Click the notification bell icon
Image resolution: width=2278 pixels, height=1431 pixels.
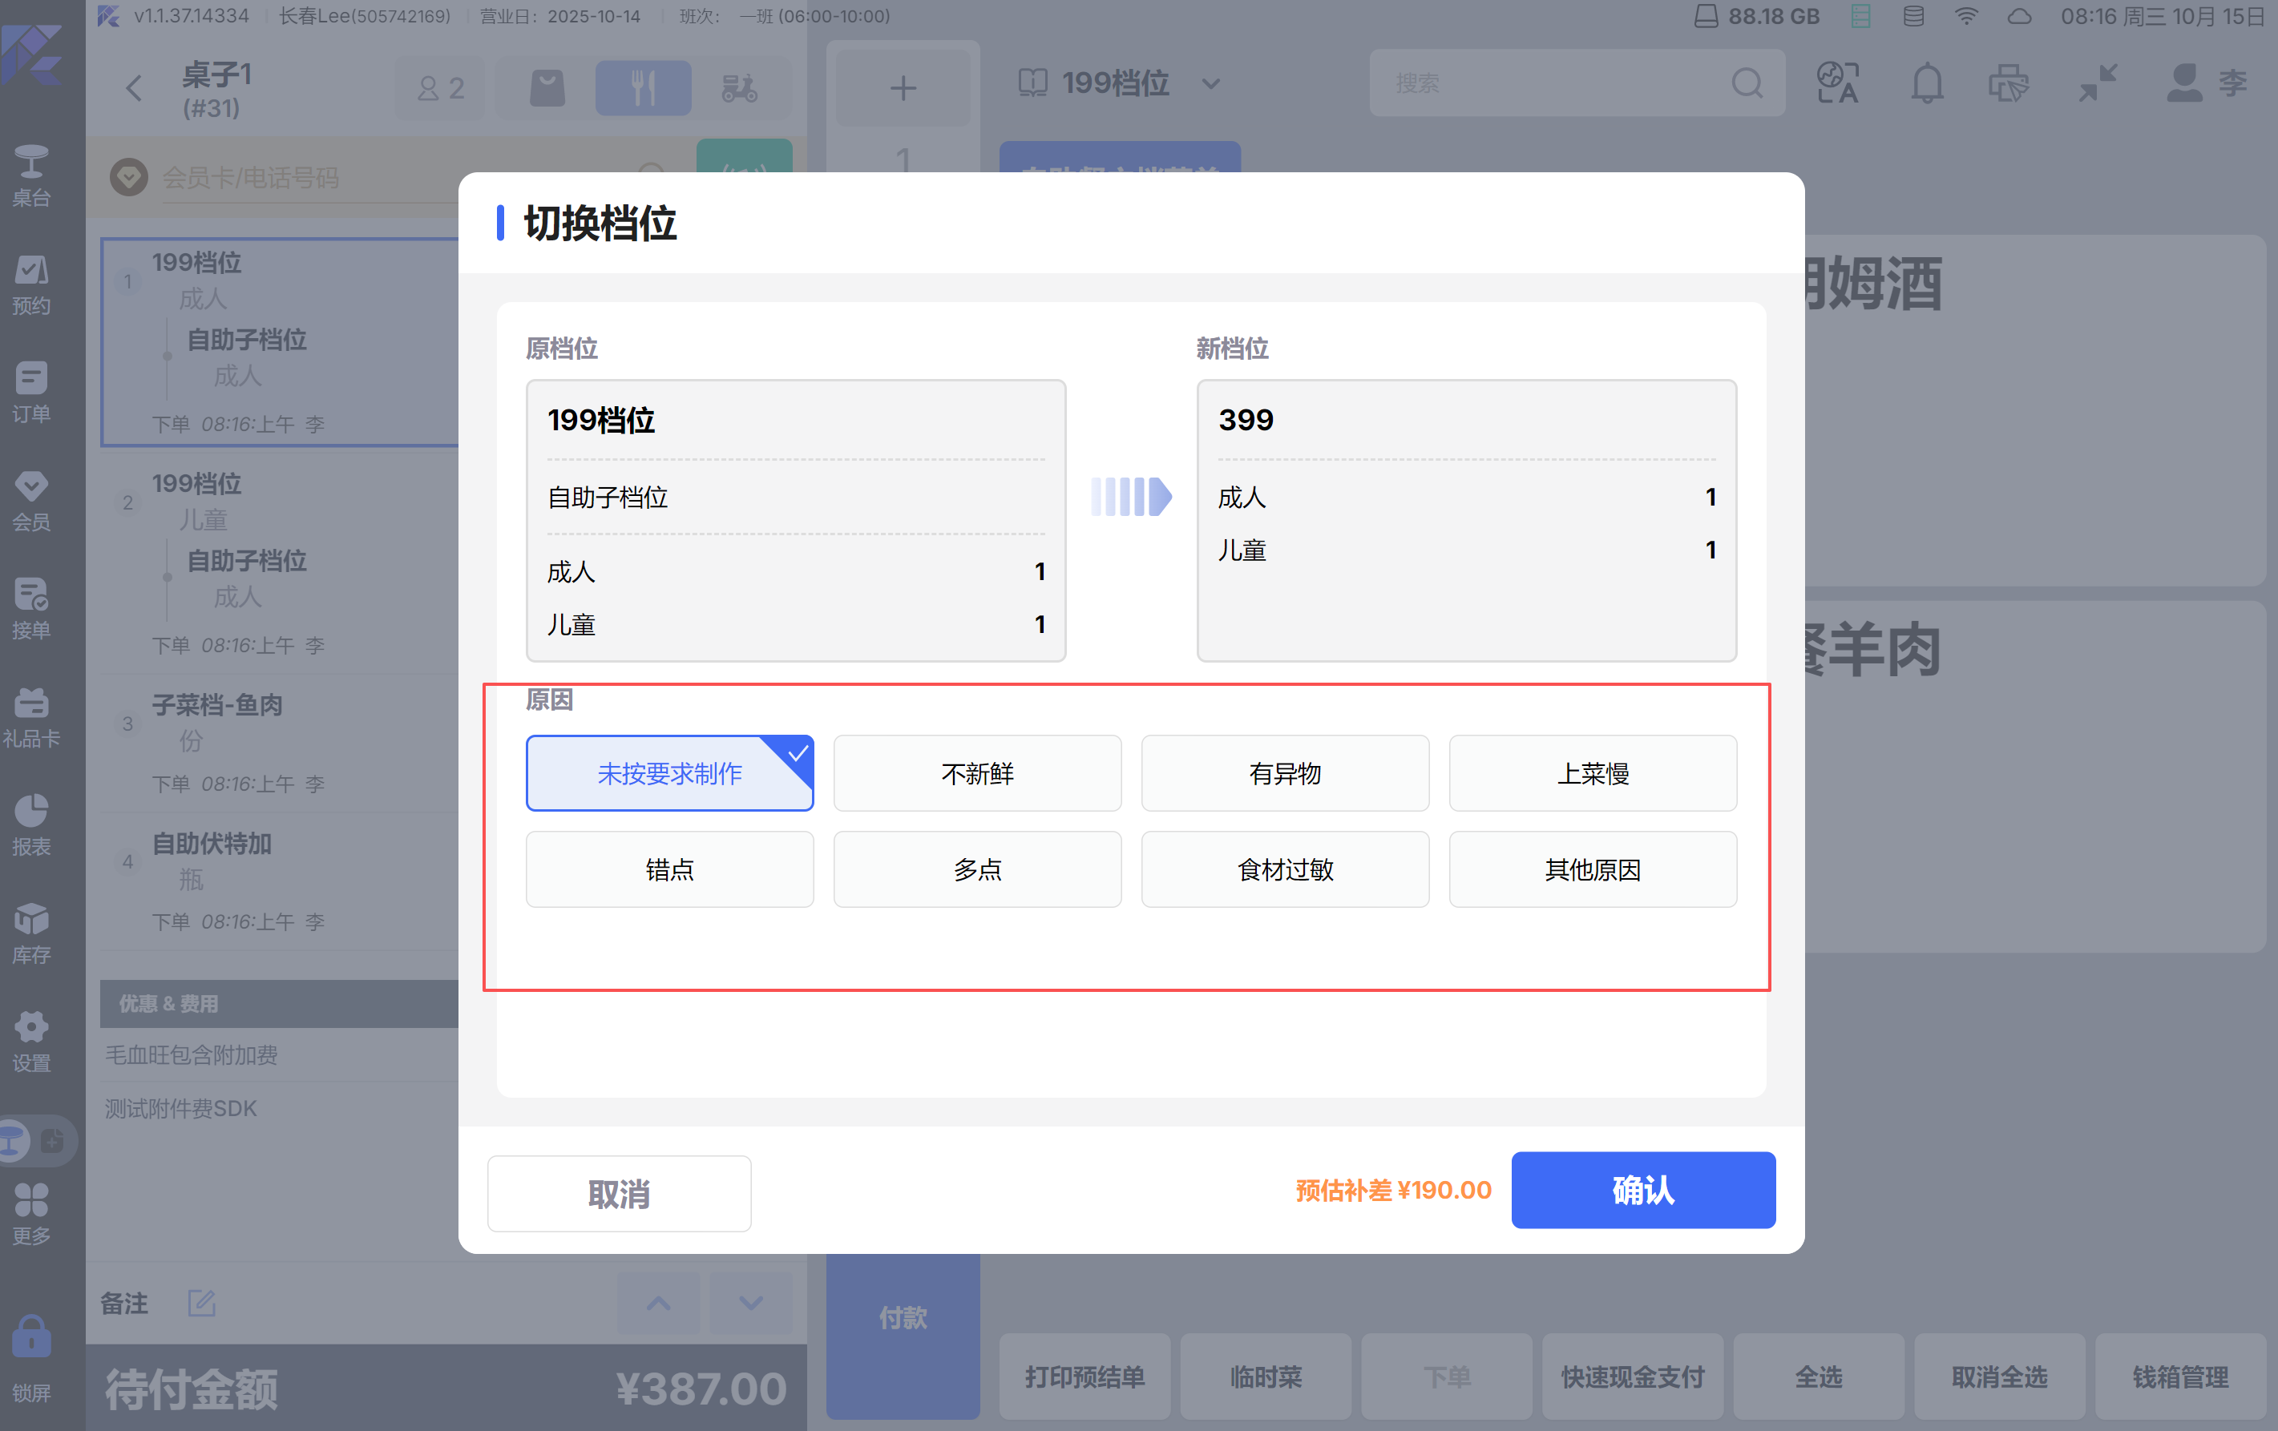click(1926, 83)
